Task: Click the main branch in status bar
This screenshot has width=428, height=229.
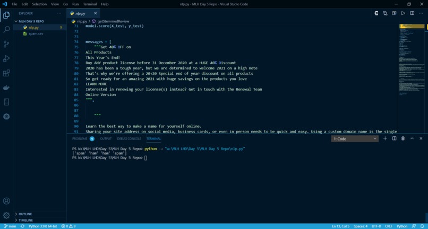Action: 10,226
